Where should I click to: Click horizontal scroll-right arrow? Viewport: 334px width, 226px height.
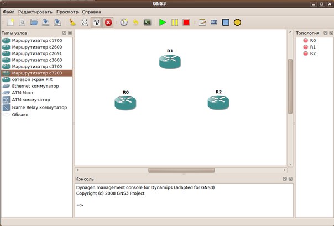click(x=284, y=170)
